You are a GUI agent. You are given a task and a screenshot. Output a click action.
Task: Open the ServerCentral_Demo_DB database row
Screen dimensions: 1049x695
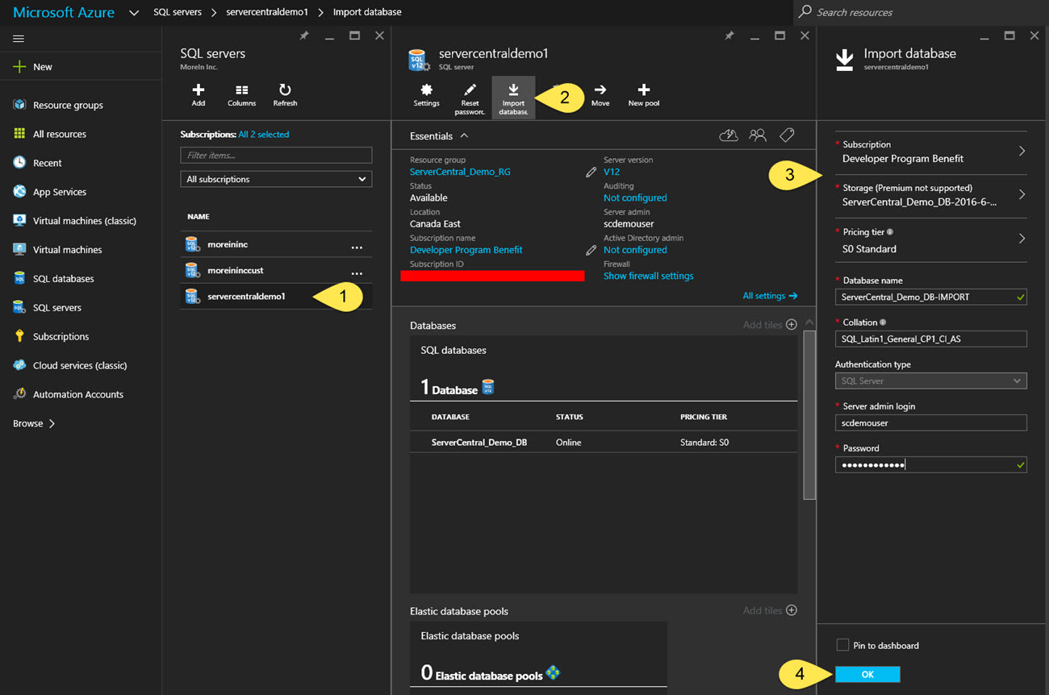(x=604, y=443)
